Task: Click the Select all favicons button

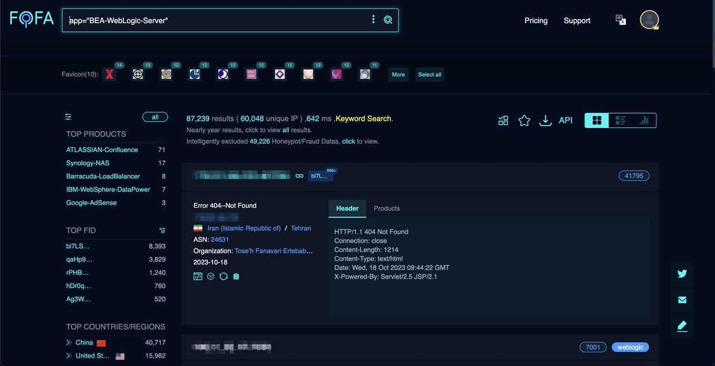Action: click(x=430, y=74)
